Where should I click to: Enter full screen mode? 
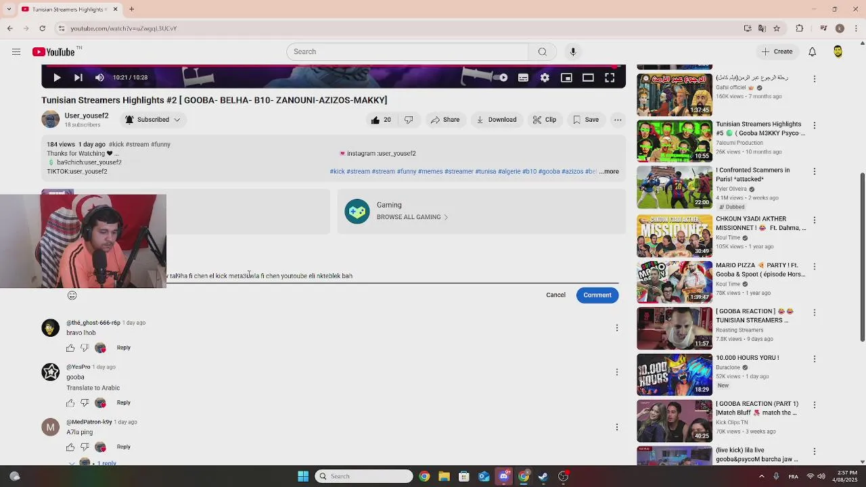(x=610, y=78)
